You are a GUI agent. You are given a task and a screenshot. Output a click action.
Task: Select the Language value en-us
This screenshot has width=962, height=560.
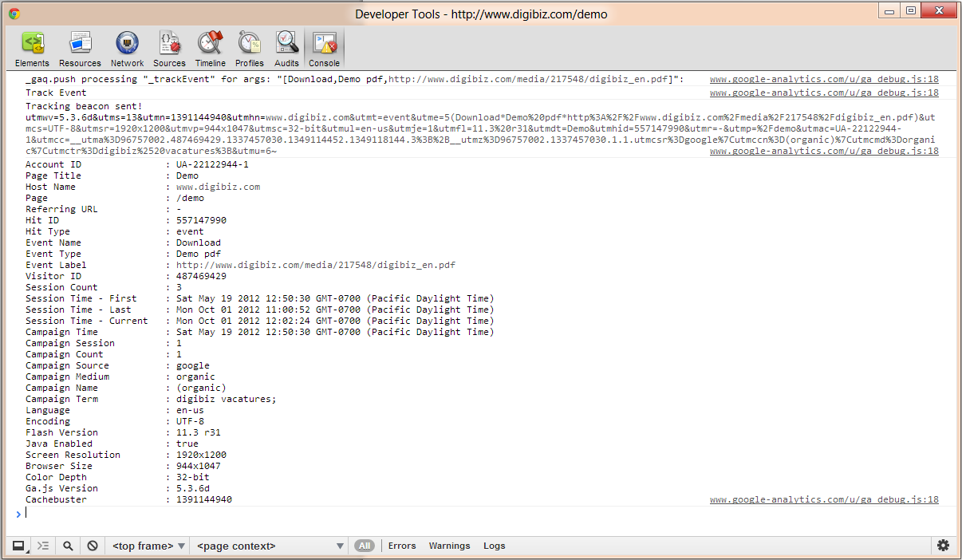[190, 410]
